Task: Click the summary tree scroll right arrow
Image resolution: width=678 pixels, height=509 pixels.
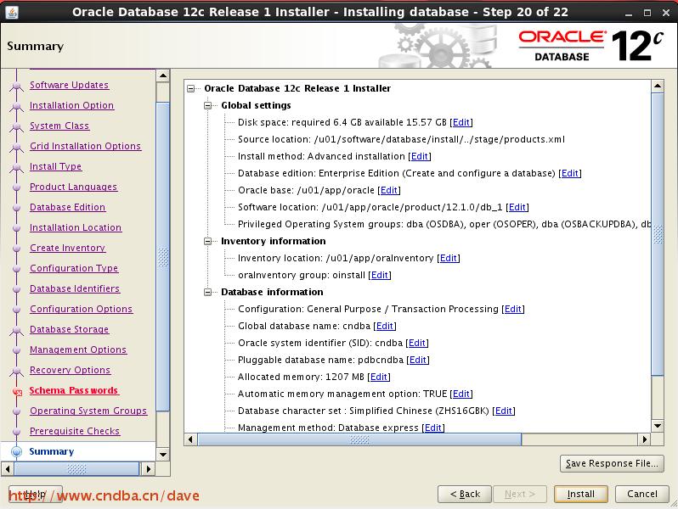Action: [645, 439]
